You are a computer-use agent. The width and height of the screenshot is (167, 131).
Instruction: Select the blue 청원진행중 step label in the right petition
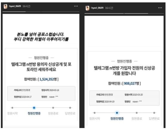[117, 118]
